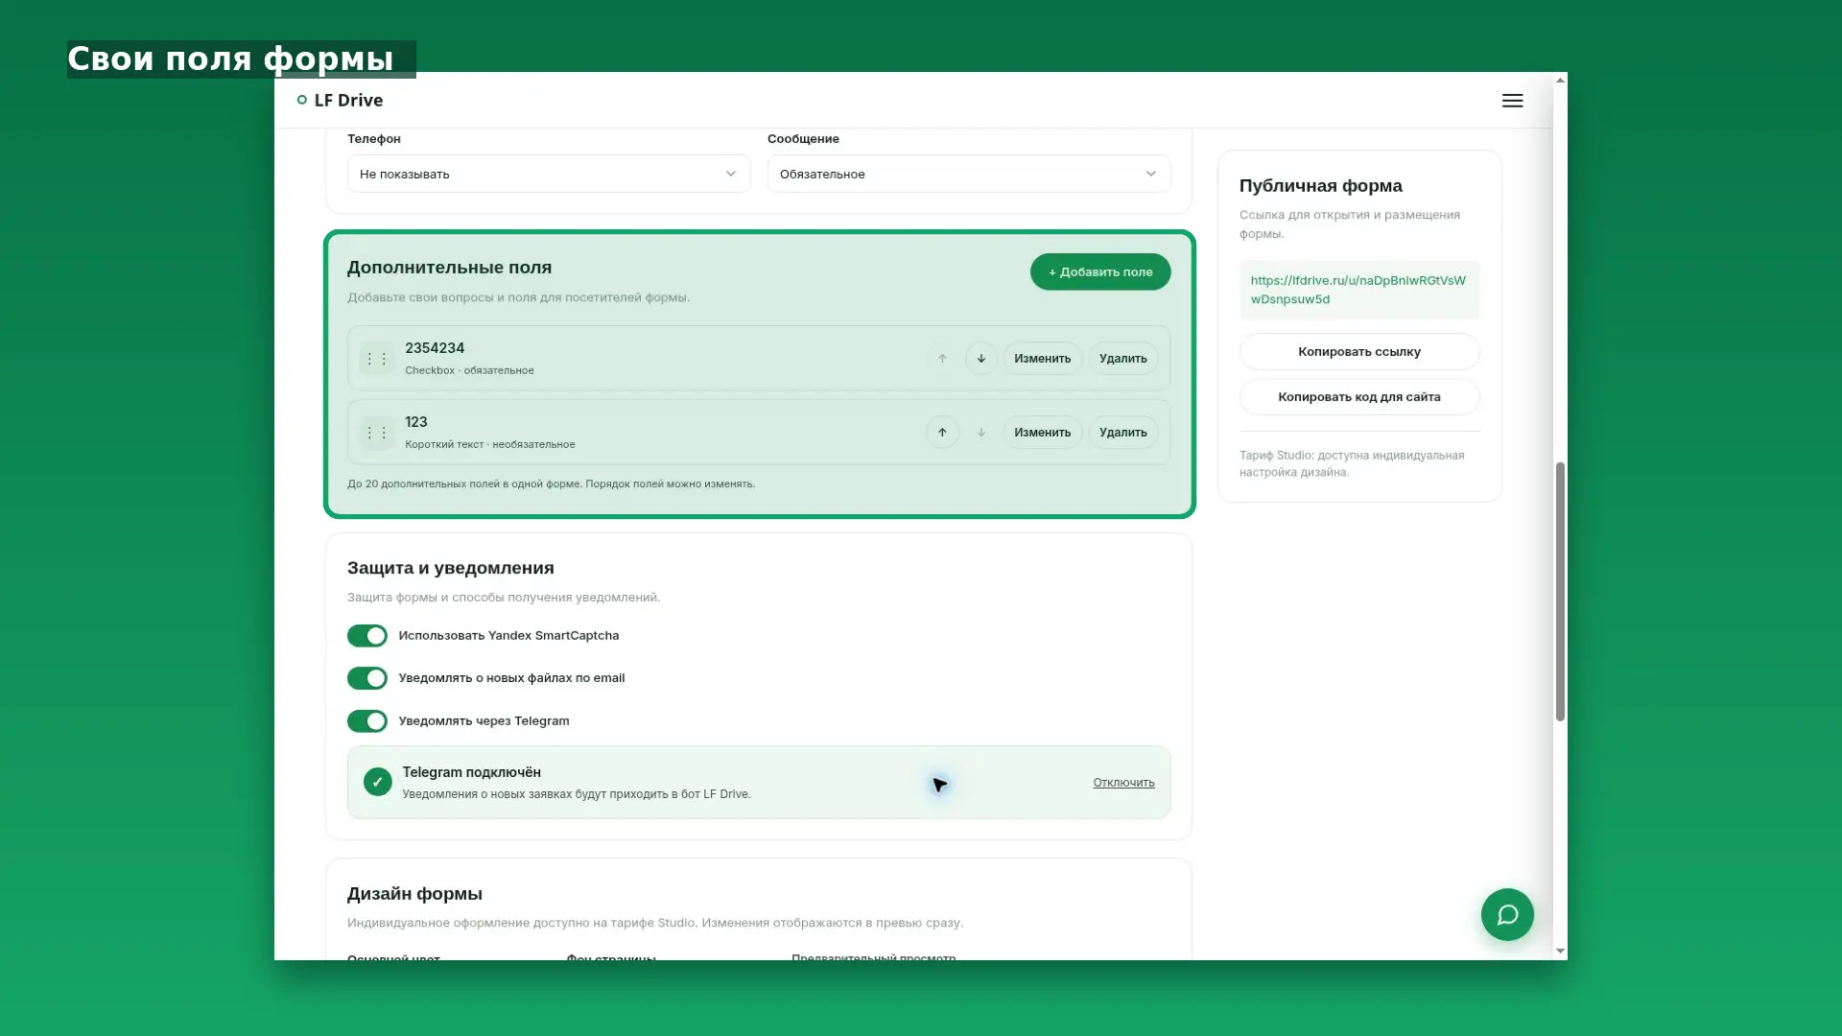Click the Публичная форма heading

point(1320,186)
